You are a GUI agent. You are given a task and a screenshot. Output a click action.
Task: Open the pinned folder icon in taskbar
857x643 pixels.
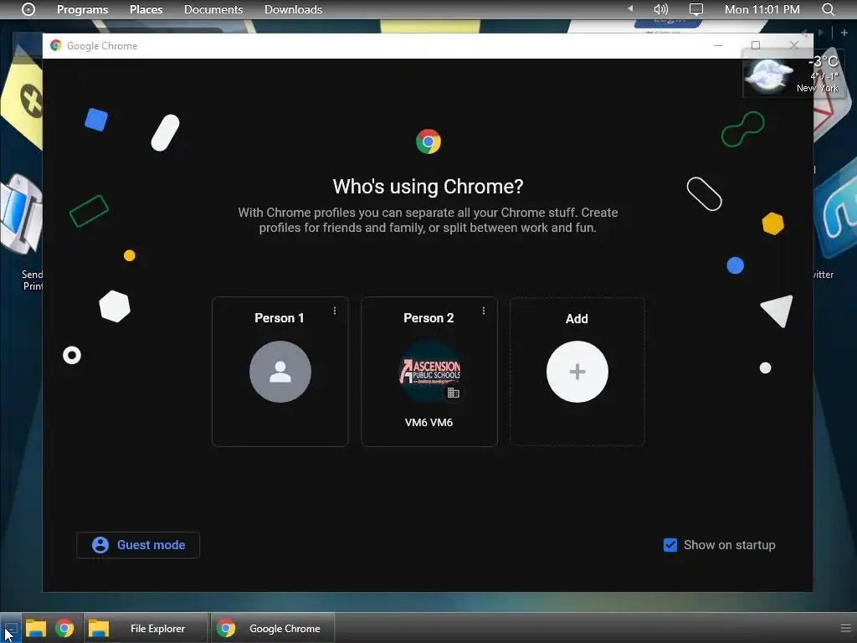[35, 628]
